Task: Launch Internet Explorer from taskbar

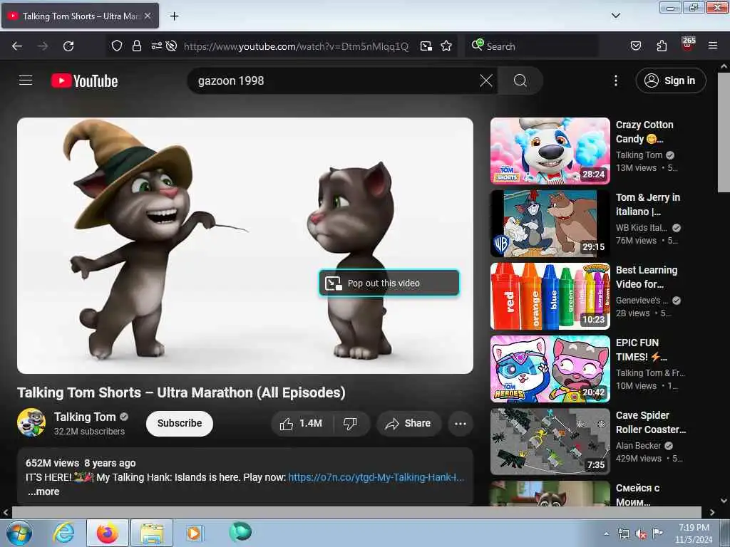Action: 63,533
